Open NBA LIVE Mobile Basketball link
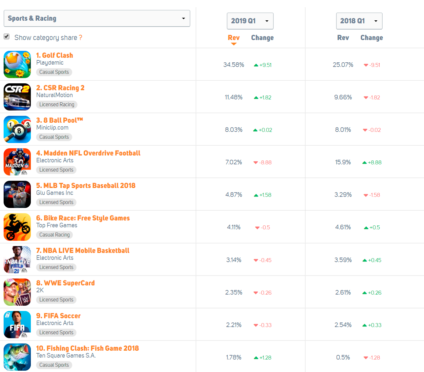 point(83,251)
